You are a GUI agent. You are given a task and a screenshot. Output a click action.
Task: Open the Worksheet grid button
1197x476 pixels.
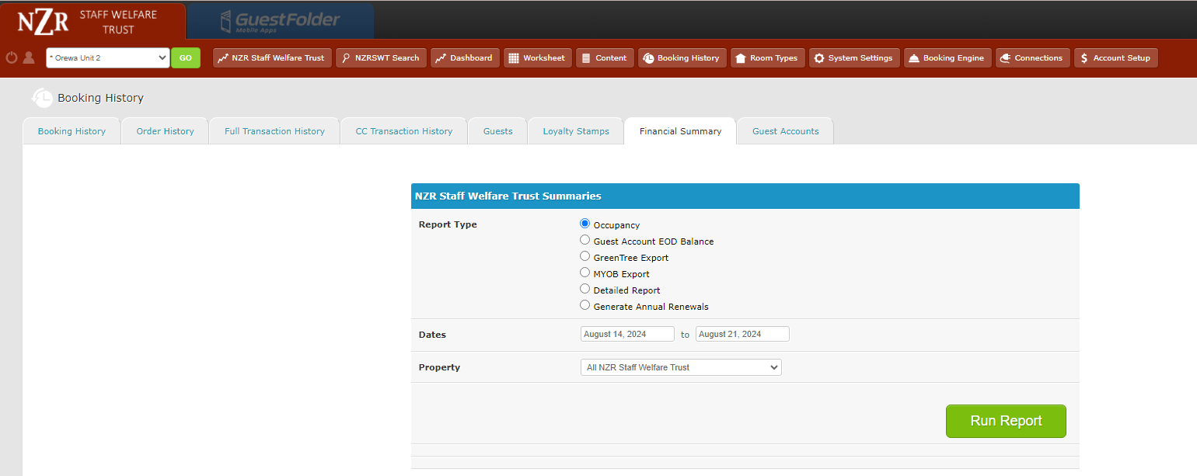[x=538, y=58]
